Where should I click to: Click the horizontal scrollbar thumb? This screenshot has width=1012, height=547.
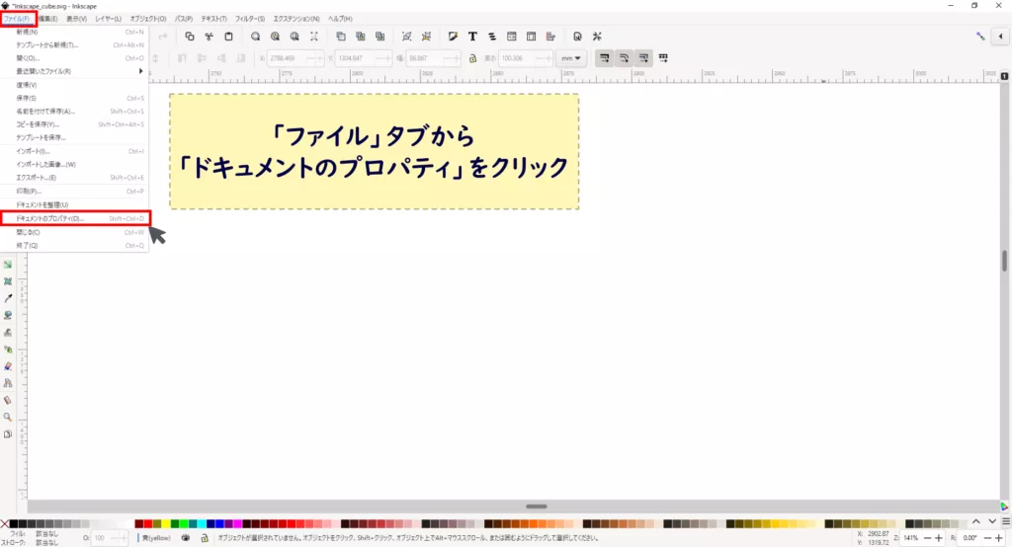coord(537,507)
